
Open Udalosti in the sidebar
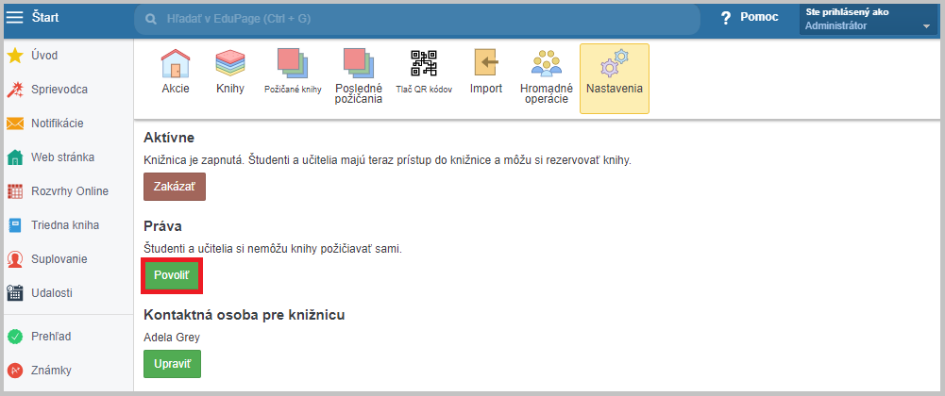(52, 293)
